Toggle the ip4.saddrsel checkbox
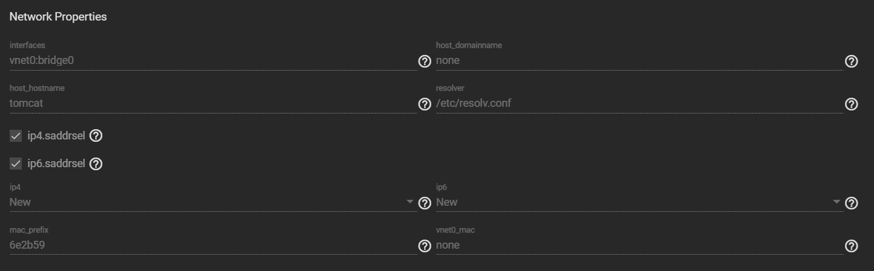This screenshot has height=271, width=874. pos(16,136)
